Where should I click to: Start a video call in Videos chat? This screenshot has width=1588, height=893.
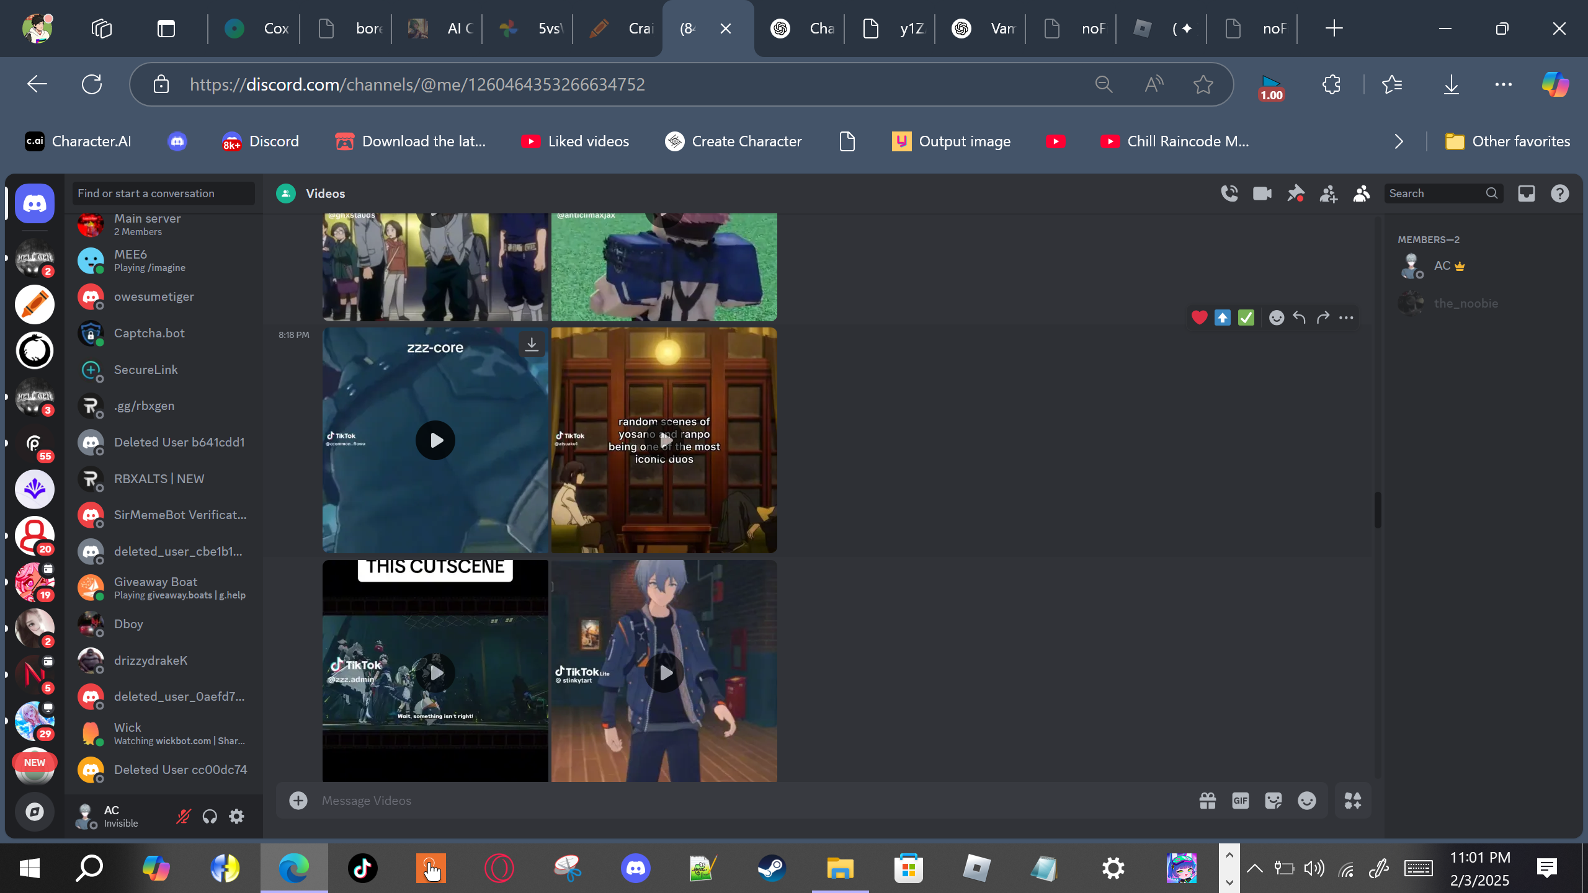tap(1262, 193)
